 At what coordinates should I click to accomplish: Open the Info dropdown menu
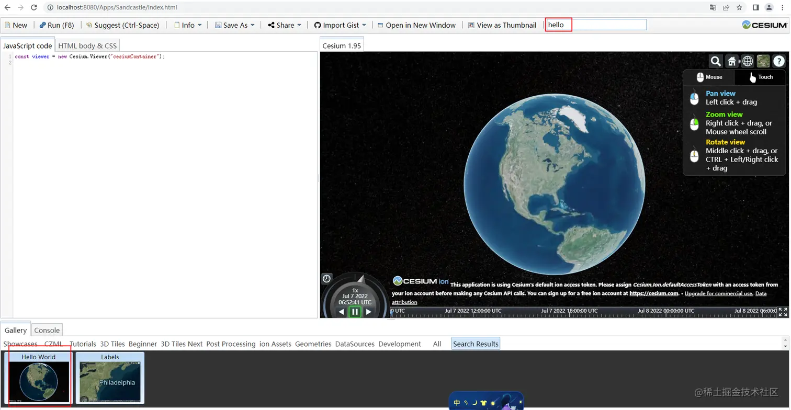pyautogui.click(x=188, y=25)
